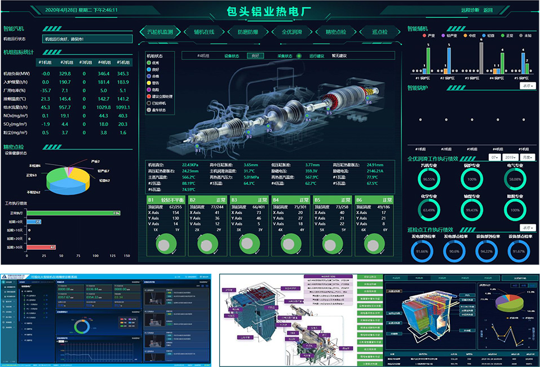The width and height of the screenshot is (540, 367).
Task: Click the 良好 equipment status badge
Action: pos(255,56)
